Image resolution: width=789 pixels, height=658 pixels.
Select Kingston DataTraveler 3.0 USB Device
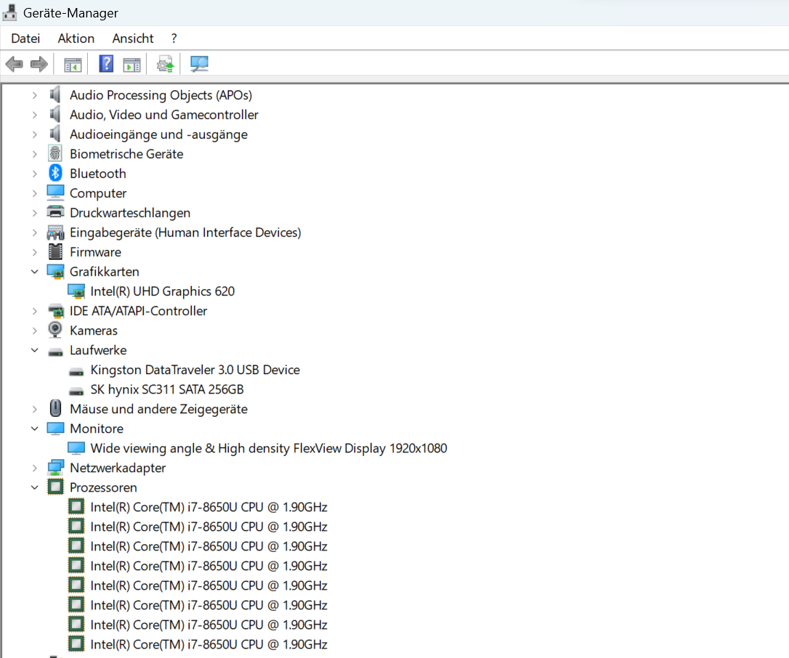[x=195, y=369]
